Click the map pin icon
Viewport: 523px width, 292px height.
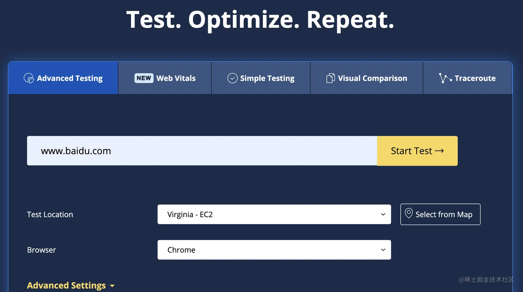point(409,213)
